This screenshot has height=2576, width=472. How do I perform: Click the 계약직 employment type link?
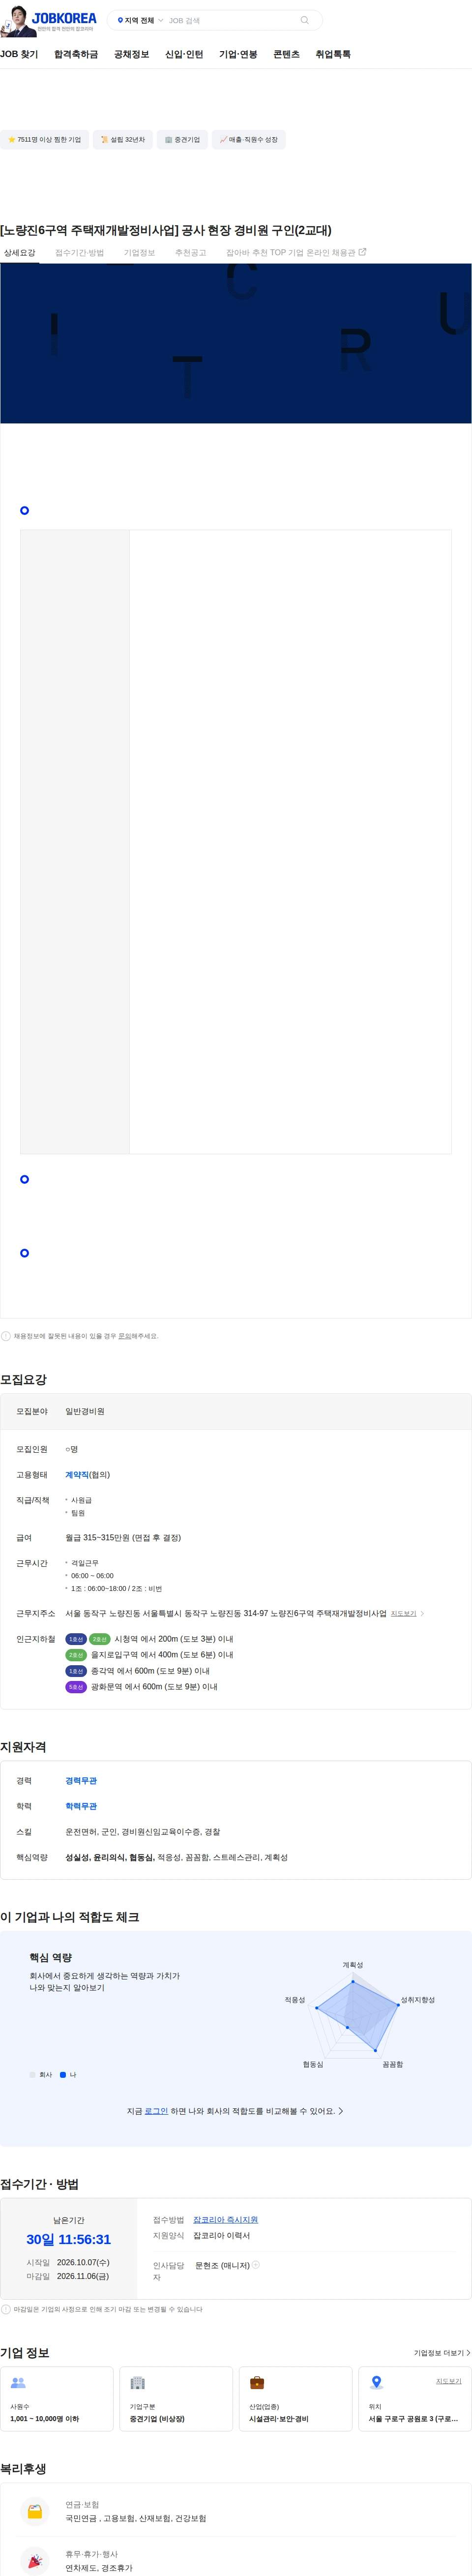[x=77, y=1475]
